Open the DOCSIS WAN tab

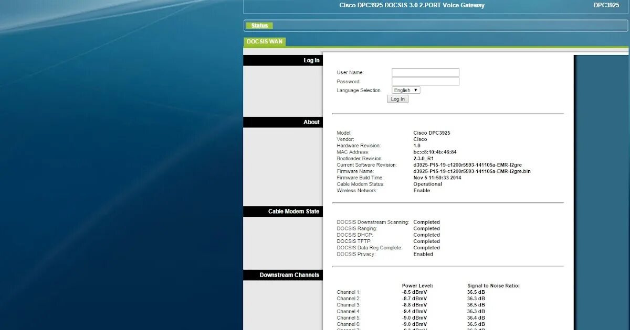tap(264, 41)
